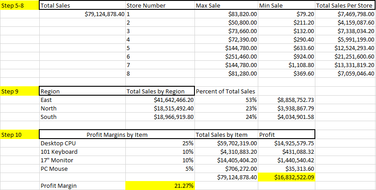Screen dimensions: 376x190
Task: Select the South region cell
Action: (x=83, y=117)
